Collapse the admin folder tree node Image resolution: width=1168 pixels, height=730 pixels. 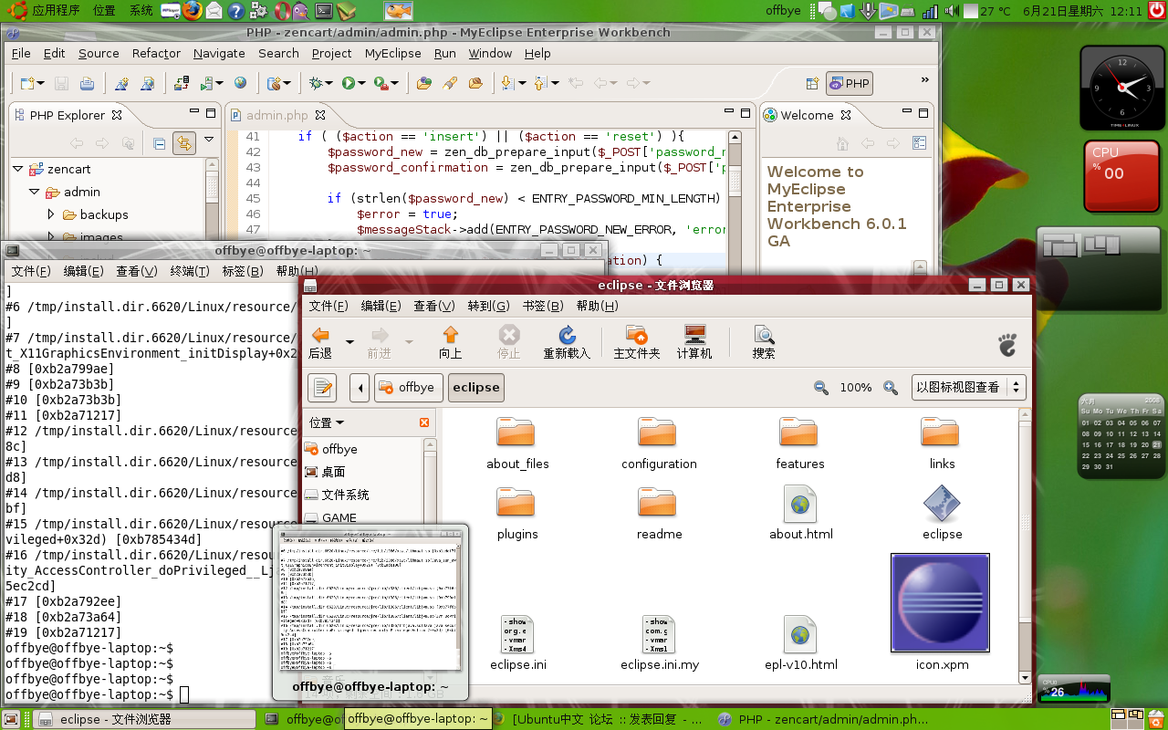click(x=34, y=192)
